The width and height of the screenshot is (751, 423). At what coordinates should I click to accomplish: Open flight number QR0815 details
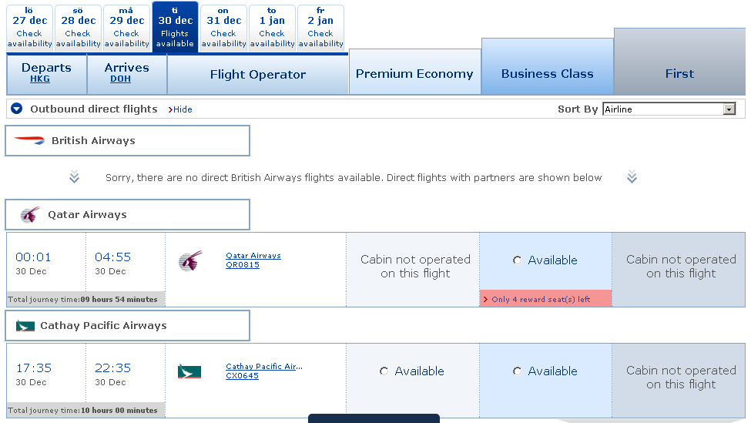(243, 265)
